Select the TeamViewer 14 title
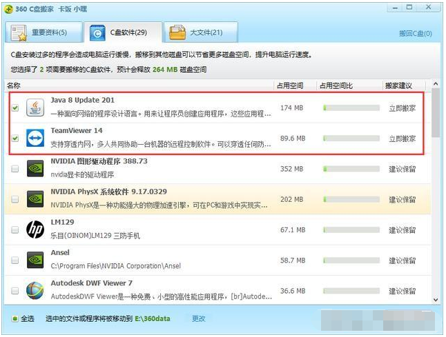The height and width of the screenshot is (337, 446). point(77,131)
